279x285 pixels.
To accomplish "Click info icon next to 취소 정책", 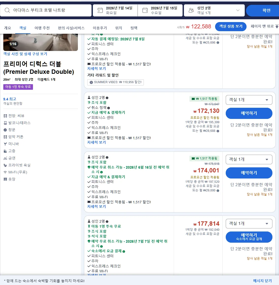I will pyautogui.click(x=109, y=108).
